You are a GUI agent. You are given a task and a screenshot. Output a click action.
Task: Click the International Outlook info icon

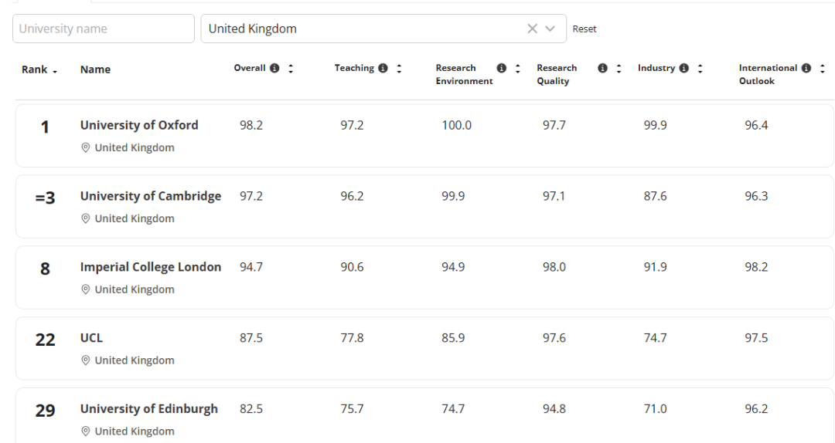pyautogui.click(x=806, y=69)
